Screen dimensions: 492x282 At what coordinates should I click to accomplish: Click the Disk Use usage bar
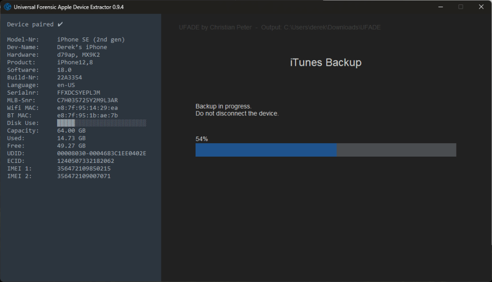pyautogui.click(x=101, y=123)
